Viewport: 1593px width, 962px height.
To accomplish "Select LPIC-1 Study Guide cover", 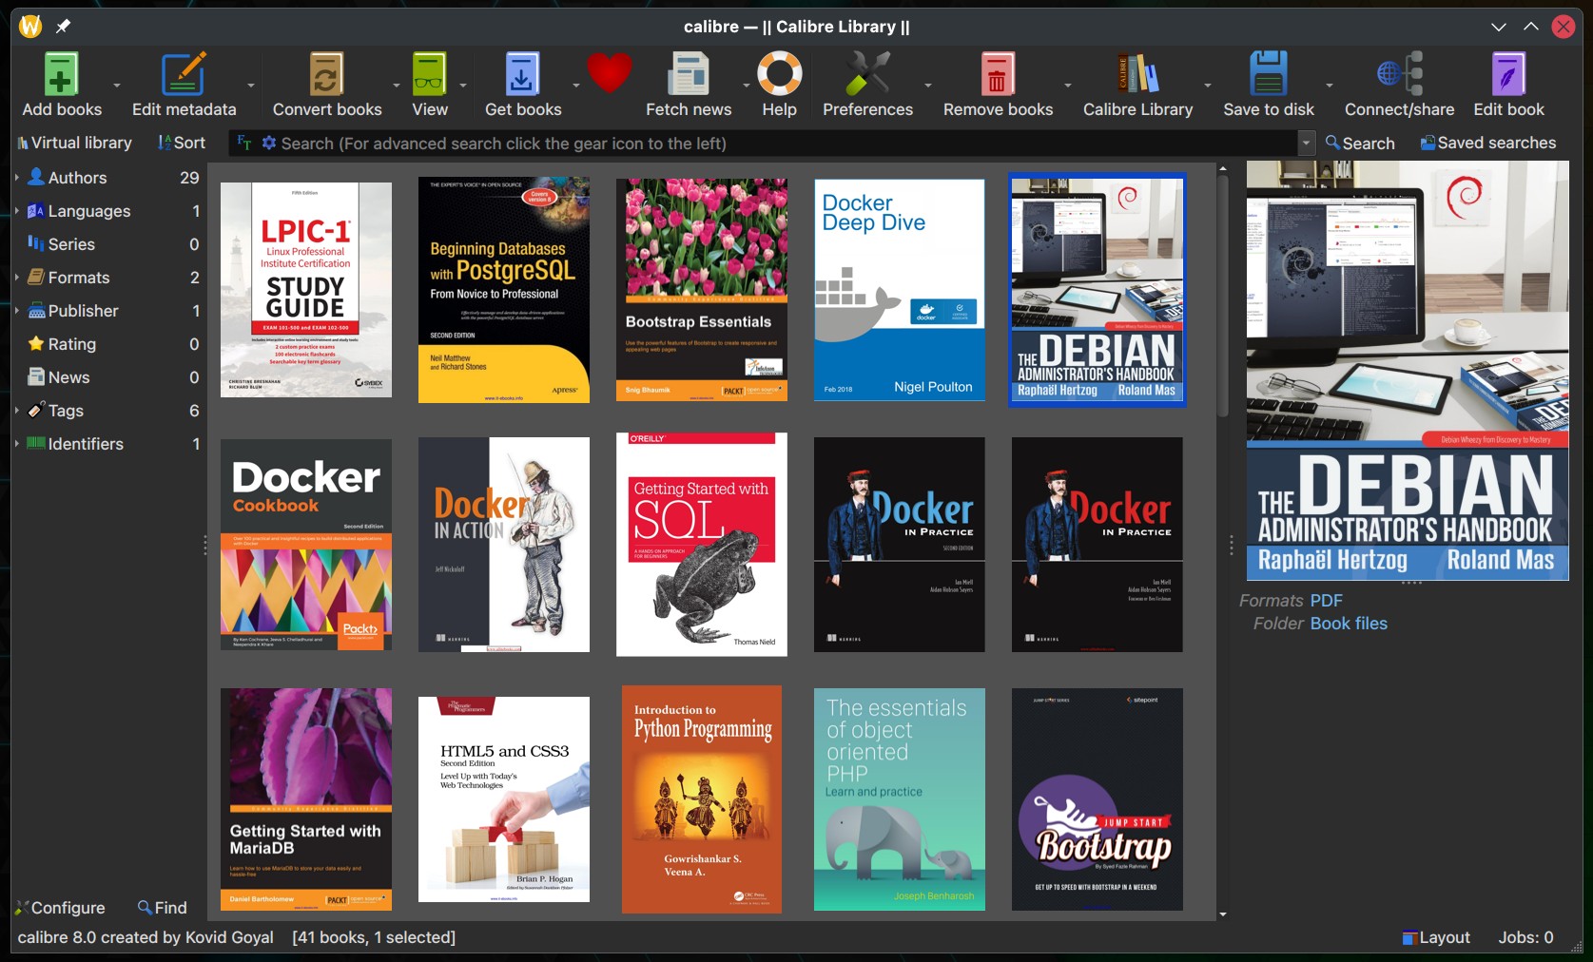I will [x=306, y=290].
